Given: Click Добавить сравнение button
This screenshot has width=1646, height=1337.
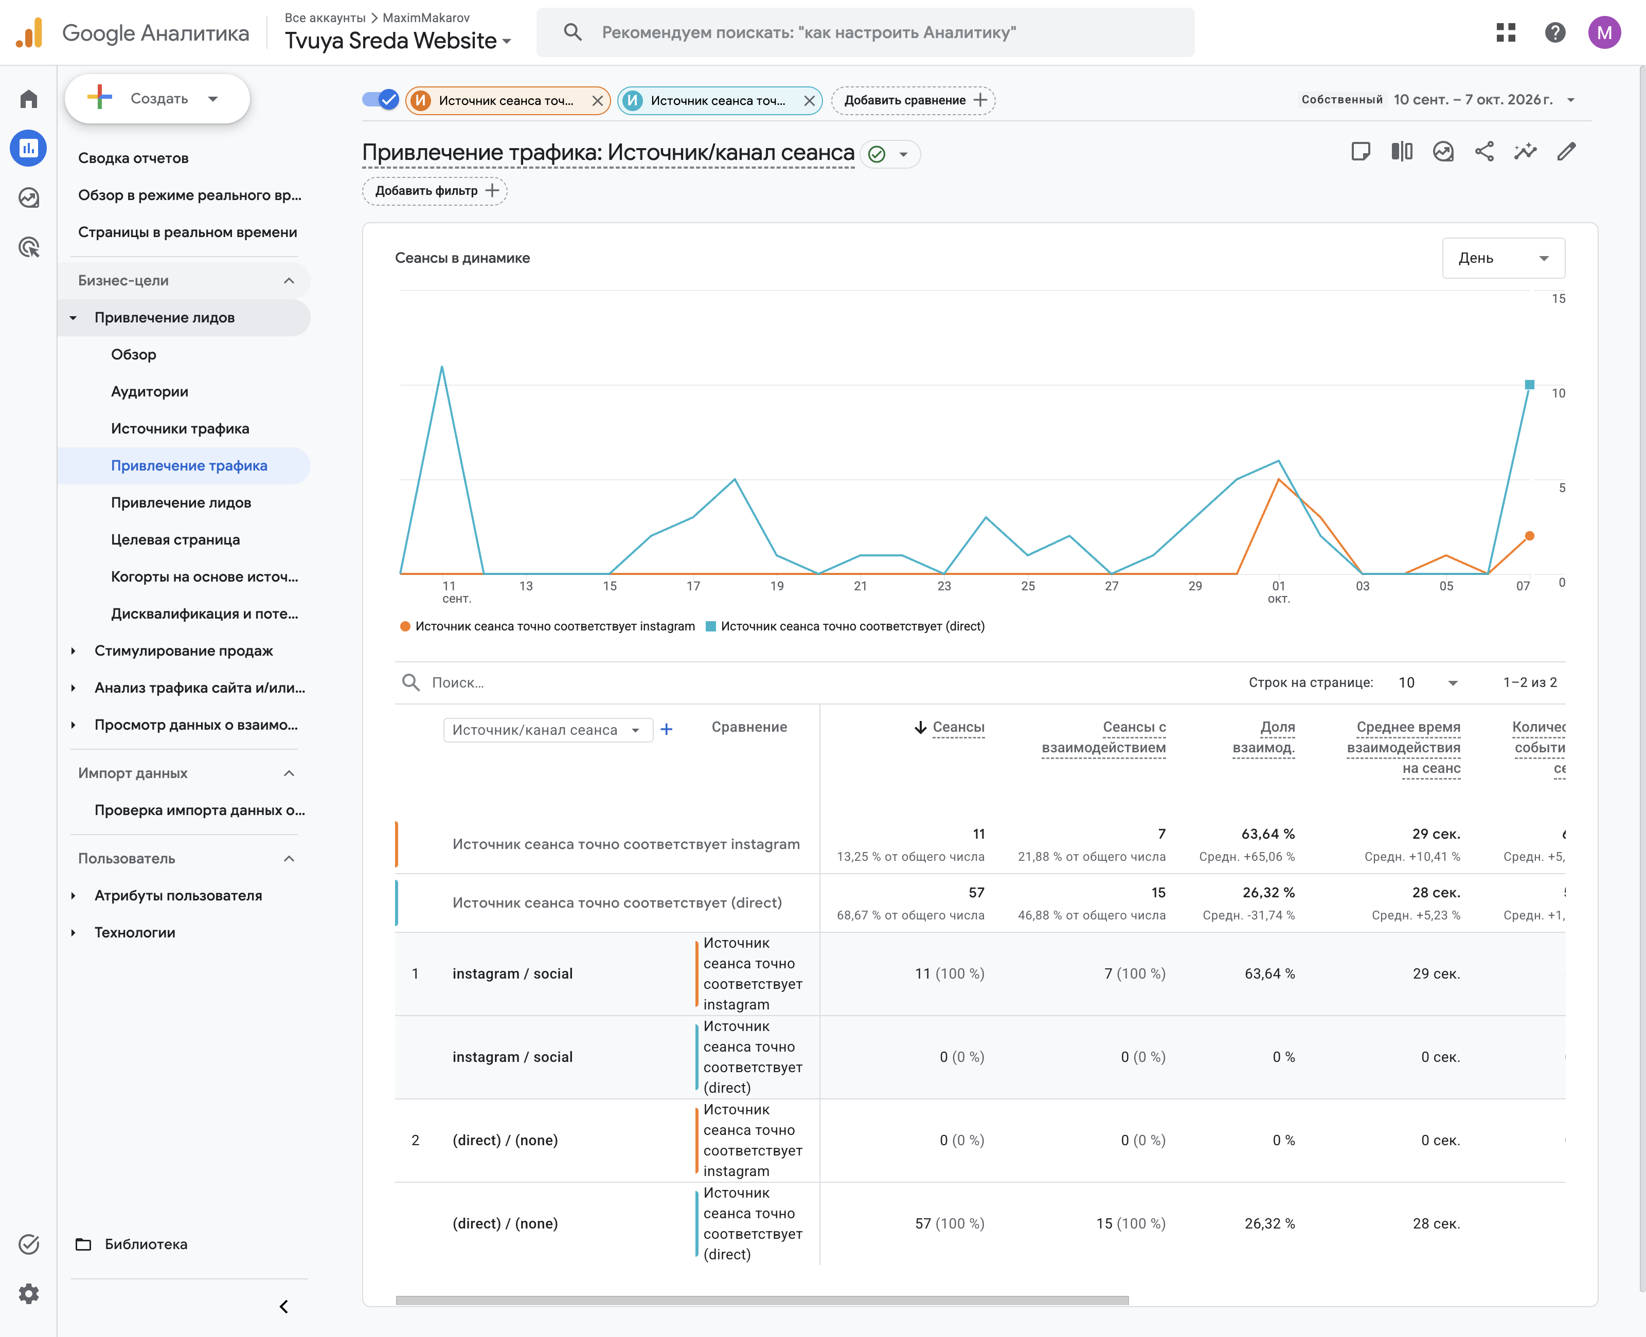Looking at the screenshot, I should point(914,101).
